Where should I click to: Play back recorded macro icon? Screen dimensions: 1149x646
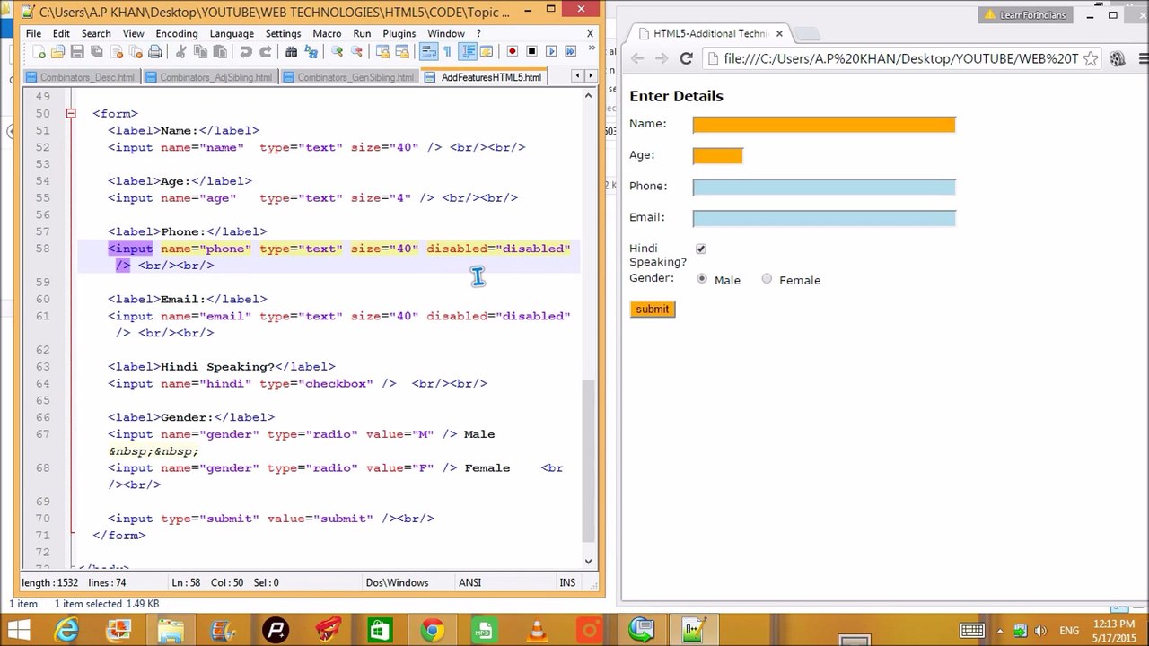coord(551,52)
